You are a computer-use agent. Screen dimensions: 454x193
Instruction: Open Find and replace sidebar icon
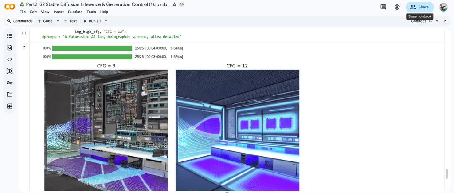[9, 47]
